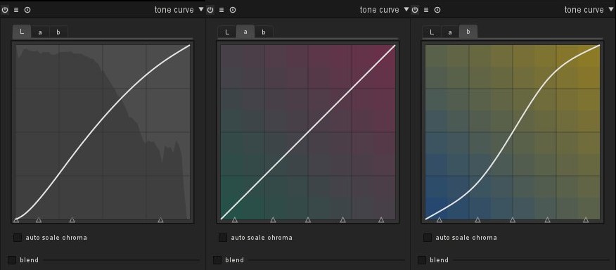Image resolution: width=616 pixels, height=270 pixels.
Task: Select the middle node triangle under the blue-yellow graph
Action: pos(513,220)
